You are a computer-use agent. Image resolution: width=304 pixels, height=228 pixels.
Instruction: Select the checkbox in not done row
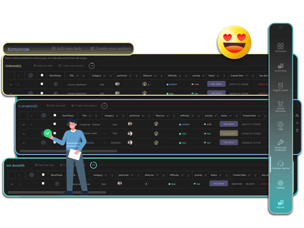pos(43,183)
